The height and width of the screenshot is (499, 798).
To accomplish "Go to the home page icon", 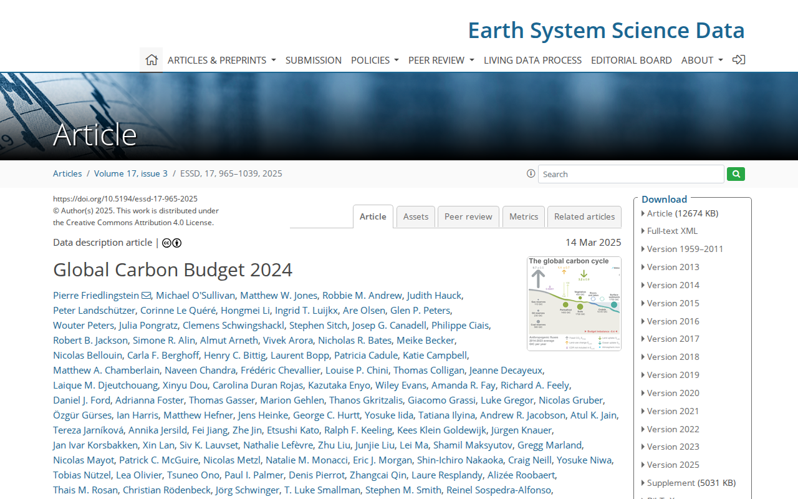I will (x=151, y=60).
